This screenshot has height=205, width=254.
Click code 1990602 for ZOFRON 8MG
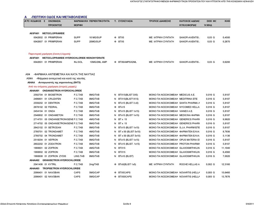click(x=38, y=152)
